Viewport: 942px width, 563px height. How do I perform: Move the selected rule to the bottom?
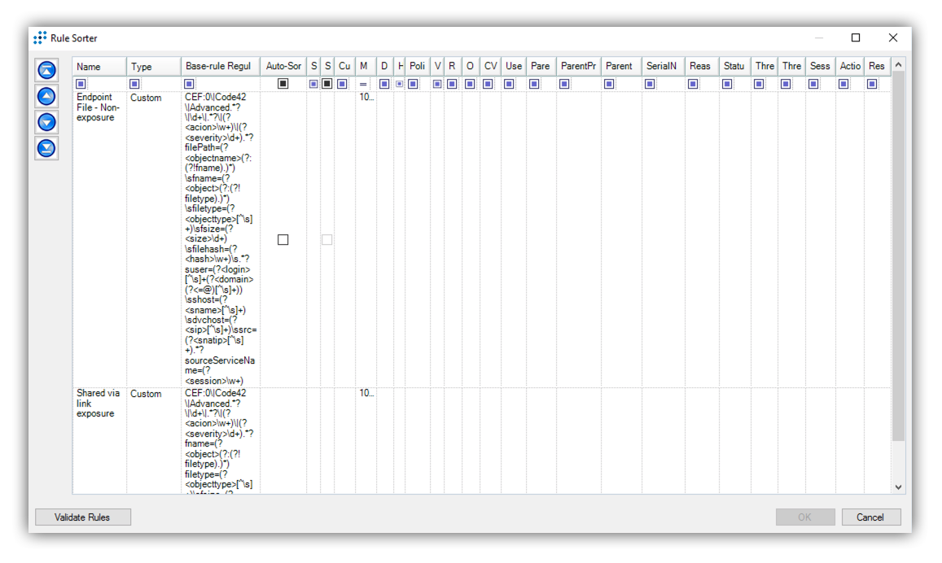click(x=46, y=148)
